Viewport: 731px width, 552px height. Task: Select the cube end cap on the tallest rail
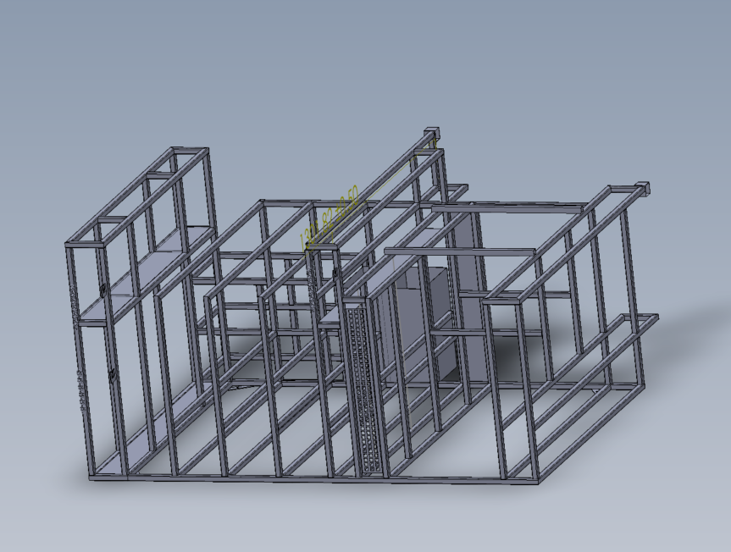(431, 132)
